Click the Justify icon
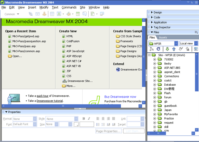This screenshot has width=199, height=142. tap(113, 118)
